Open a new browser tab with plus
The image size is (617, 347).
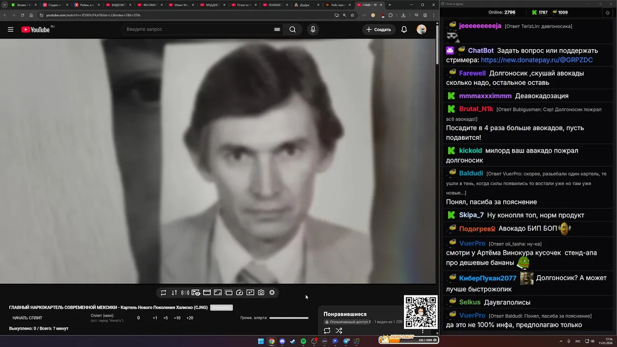point(389,5)
